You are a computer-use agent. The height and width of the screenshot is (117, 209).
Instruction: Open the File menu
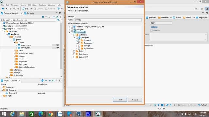pyautogui.click(x=2, y=5)
